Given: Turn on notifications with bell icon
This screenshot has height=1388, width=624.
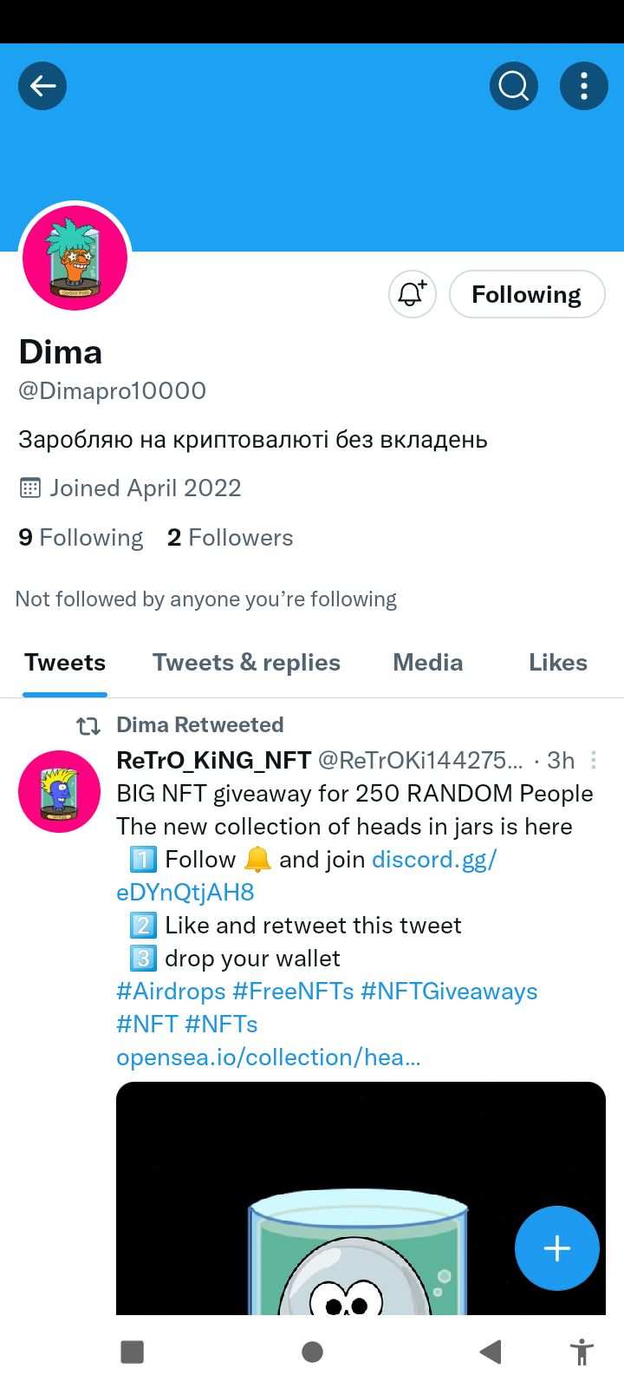Looking at the screenshot, I should pos(412,294).
